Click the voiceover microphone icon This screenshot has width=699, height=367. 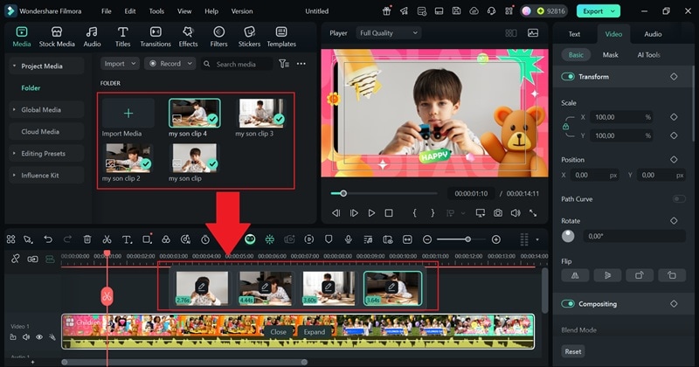point(348,239)
